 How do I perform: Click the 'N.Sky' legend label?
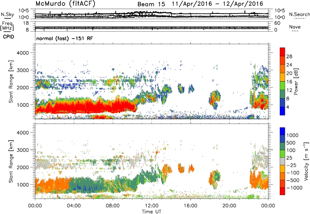pos(7,15)
